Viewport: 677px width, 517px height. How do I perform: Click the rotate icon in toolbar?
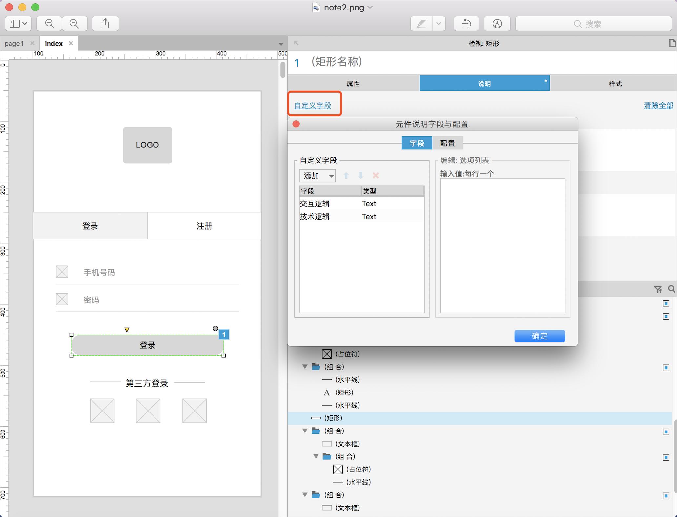tap(466, 24)
